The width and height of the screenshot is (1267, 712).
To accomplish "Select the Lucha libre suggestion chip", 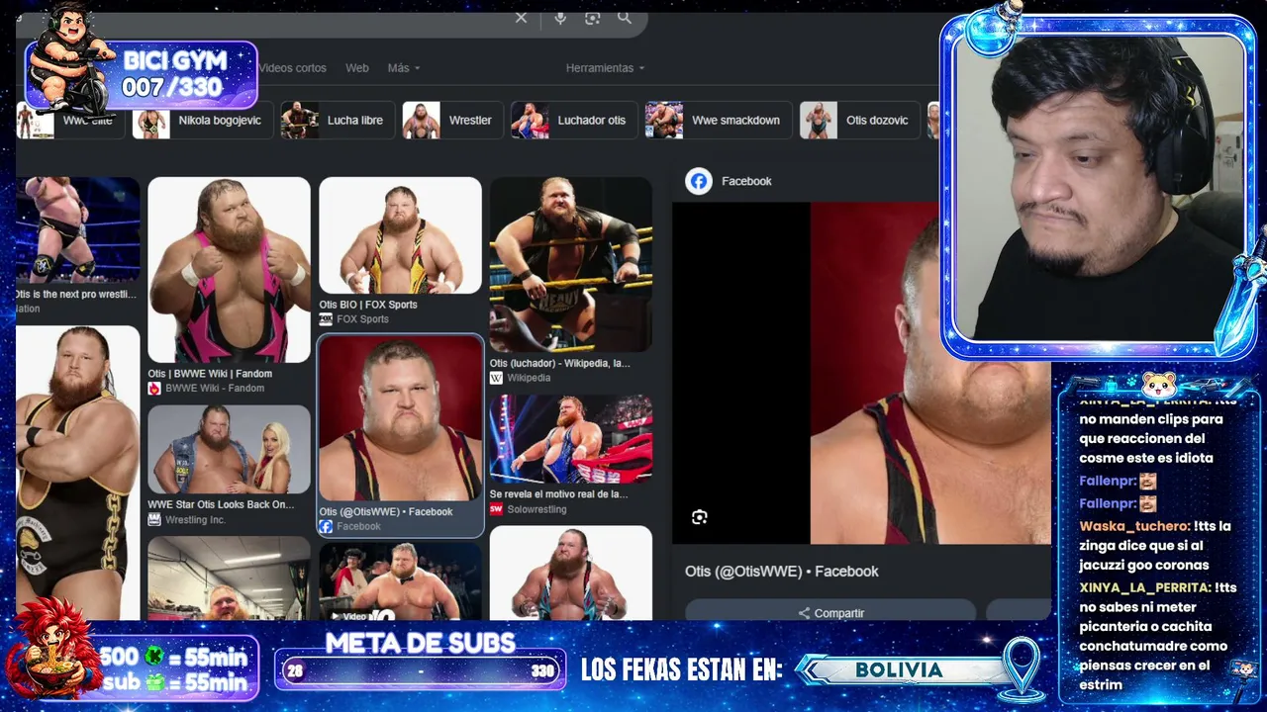I will point(338,121).
